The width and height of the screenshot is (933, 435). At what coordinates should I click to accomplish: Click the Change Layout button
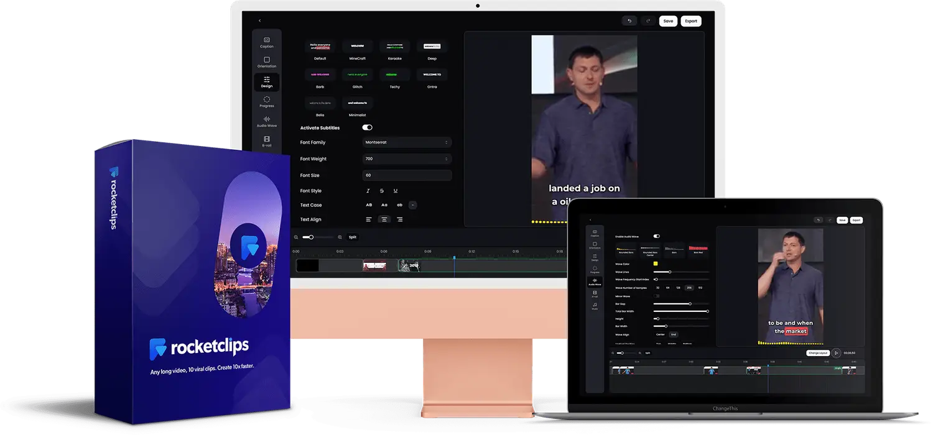818,353
